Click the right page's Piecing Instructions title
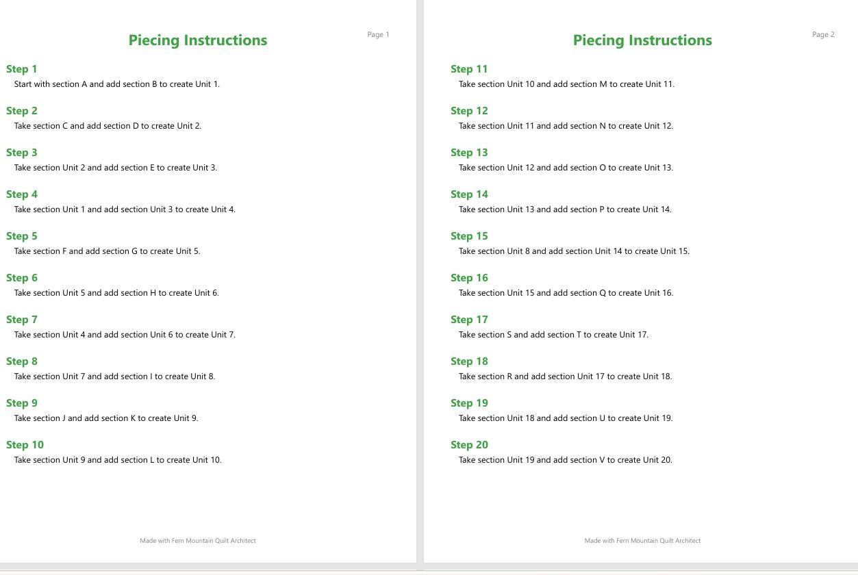This screenshot has width=858, height=575. [642, 40]
